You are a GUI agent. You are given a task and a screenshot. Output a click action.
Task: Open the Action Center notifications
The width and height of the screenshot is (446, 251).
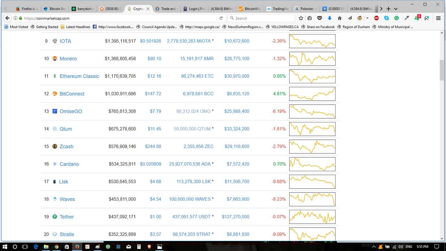437,246
